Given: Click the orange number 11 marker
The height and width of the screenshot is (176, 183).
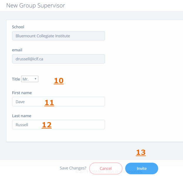Looking at the screenshot, I should coord(49,102).
